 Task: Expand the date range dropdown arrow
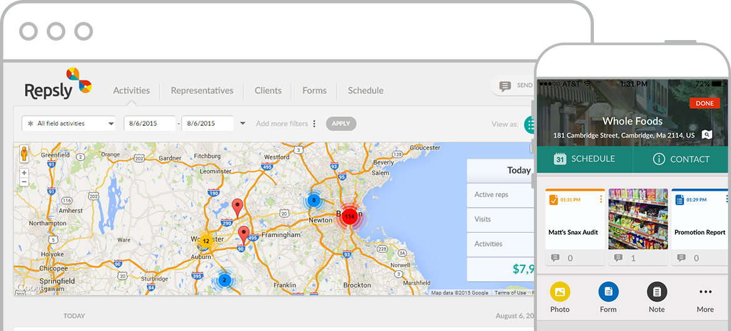click(x=242, y=123)
